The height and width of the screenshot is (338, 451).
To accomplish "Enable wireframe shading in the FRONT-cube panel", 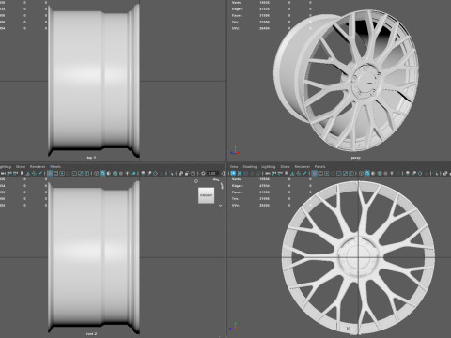I will (x=97, y=173).
